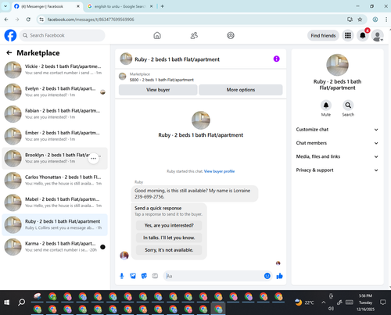Image resolution: width=391 pixels, height=315 pixels.
Task: Select the Ruby conversation in list
Action: tap(55, 225)
